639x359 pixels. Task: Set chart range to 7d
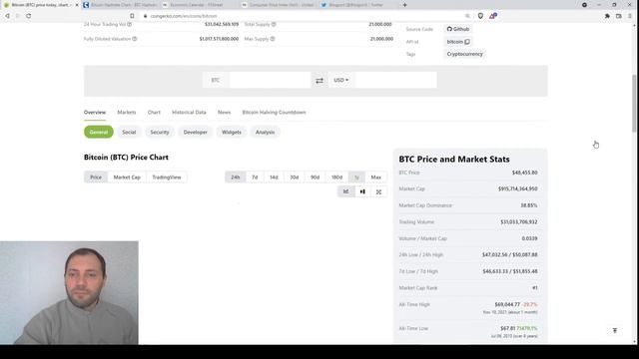[255, 178]
